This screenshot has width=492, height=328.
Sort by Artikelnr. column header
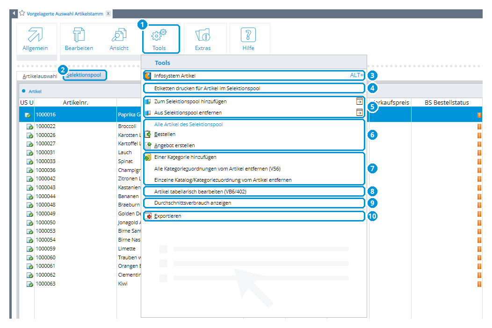coord(75,102)
